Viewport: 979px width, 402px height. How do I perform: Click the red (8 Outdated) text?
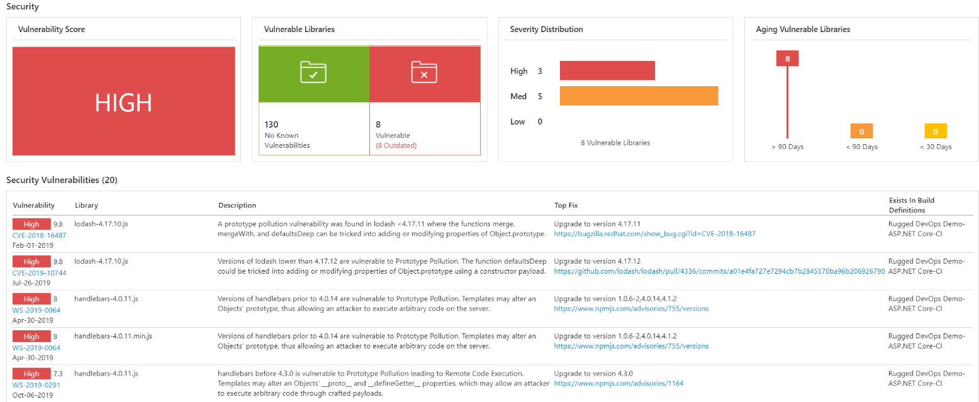point(396,145)
